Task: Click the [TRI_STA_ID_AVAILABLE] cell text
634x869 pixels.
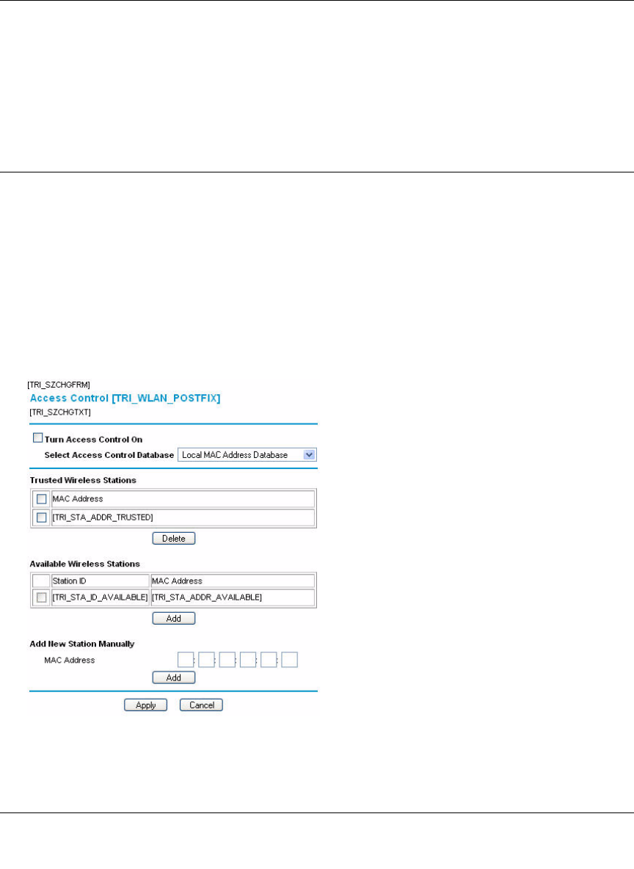Action: pyautogui.click(x=101, y=597)
